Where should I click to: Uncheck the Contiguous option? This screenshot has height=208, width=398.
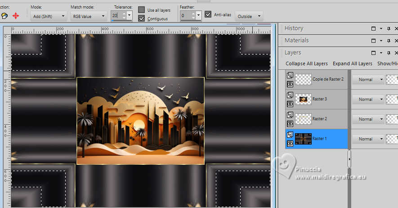[142, 18]
